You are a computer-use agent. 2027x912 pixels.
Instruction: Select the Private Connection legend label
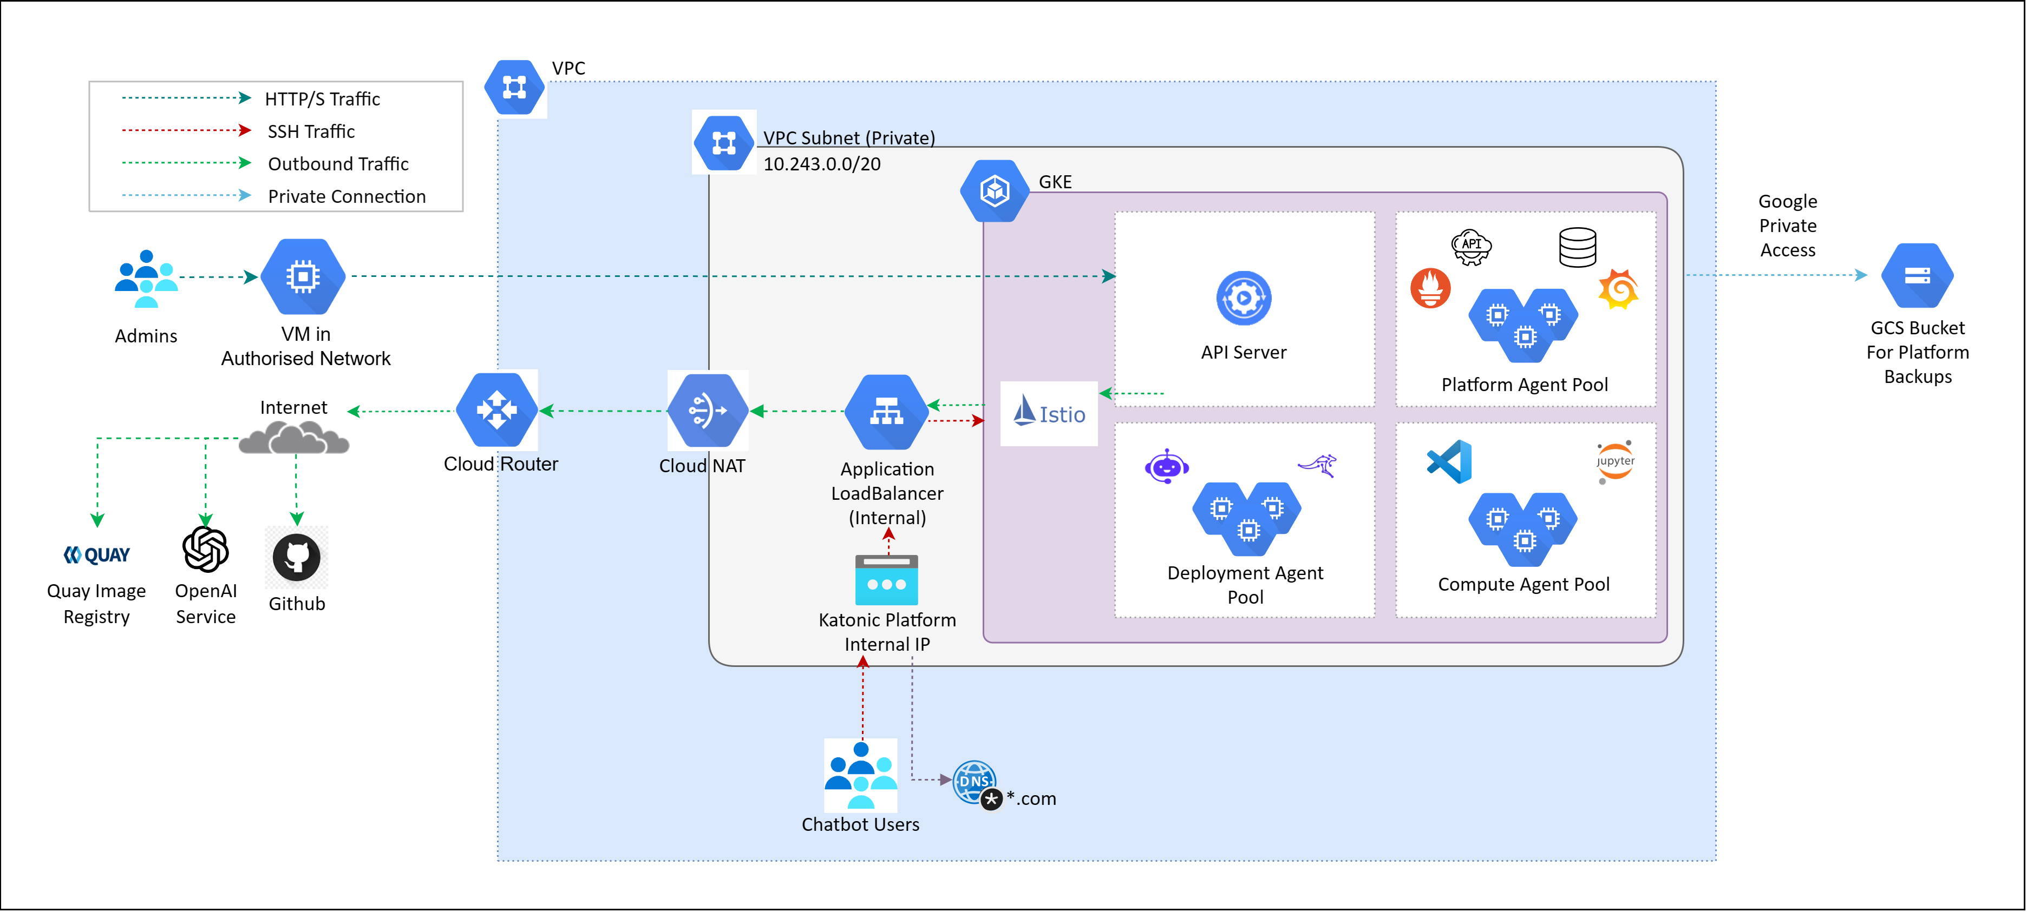pos(347,196)
